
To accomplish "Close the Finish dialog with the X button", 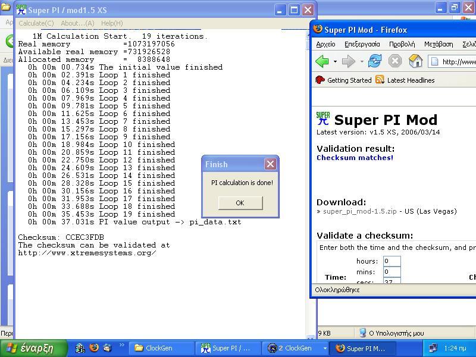I will pyautogui.click(x=270, y=164).
